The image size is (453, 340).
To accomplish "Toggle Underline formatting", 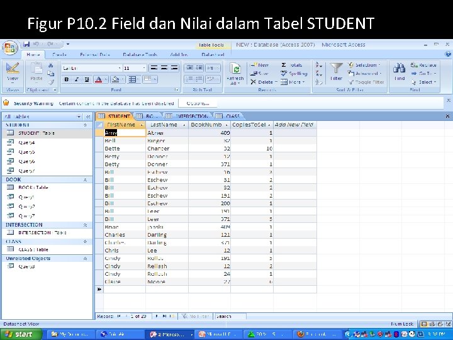I will [87, 79].
